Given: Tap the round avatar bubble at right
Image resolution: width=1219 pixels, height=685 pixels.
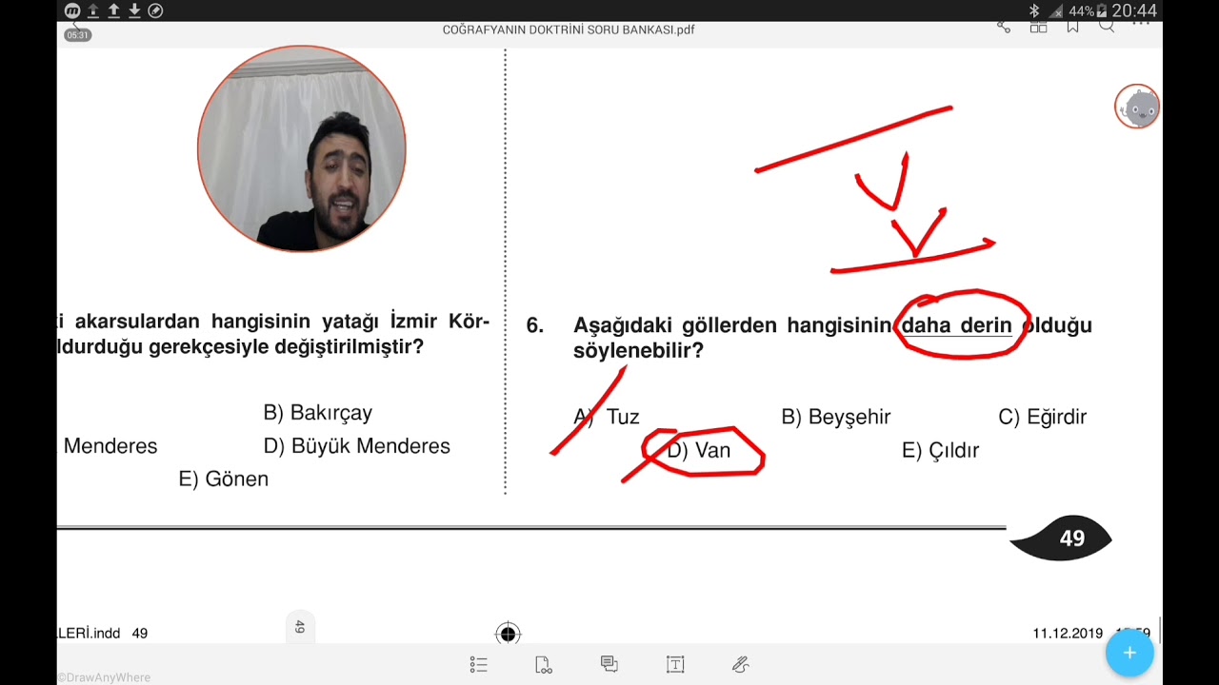Looking at the screenshot, I should click(1137, 107).
